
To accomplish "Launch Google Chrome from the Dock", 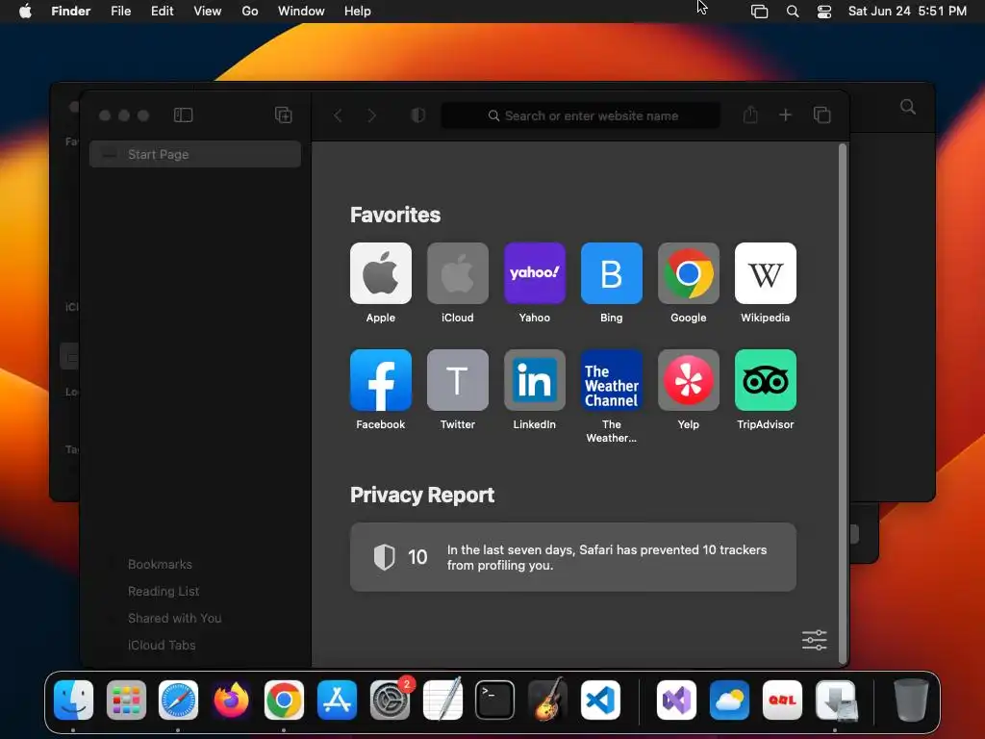I will [284, 701].
